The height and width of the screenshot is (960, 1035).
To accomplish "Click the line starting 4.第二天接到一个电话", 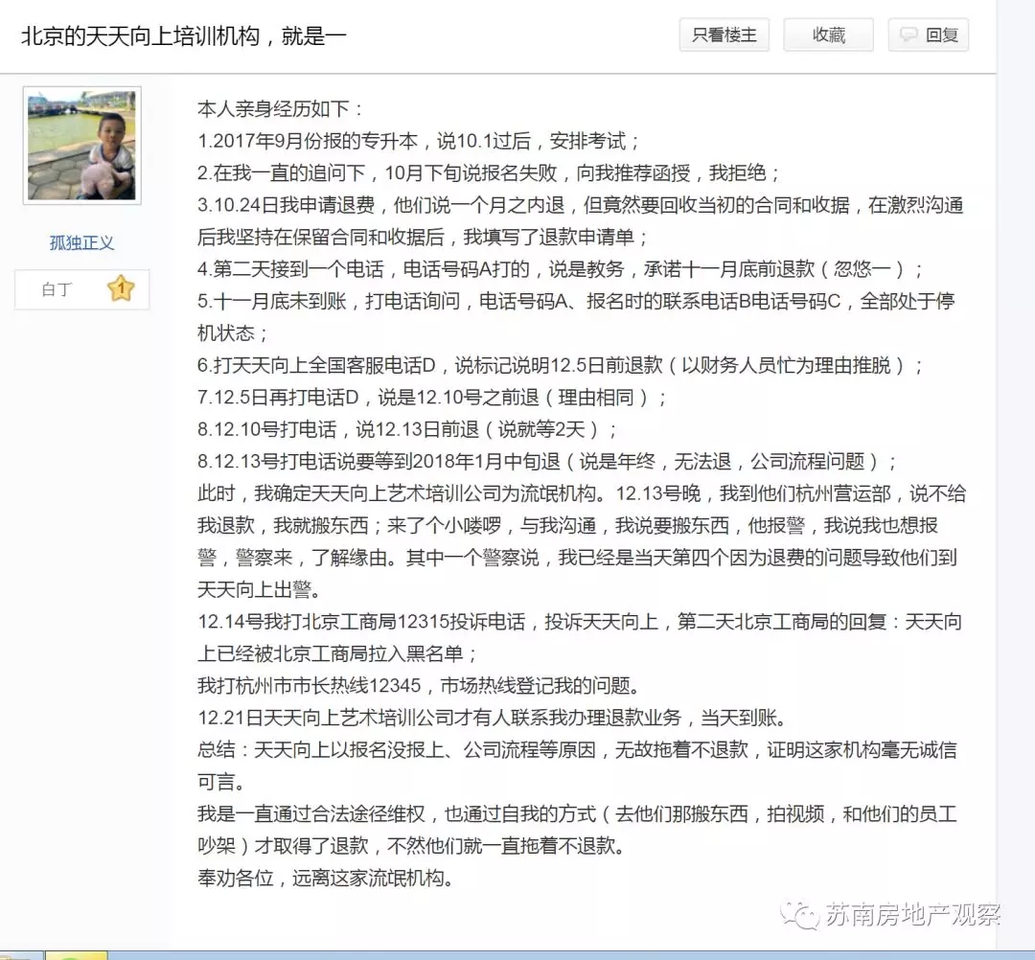I will pyautogui.click(x=560, y=269).
